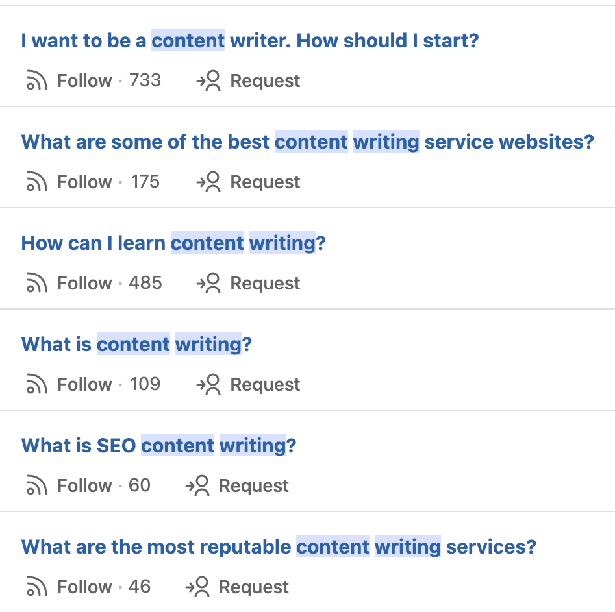Image resolution: width=615 pixels, height=612 pixels.
Task: Open 'most reputable content writing services' question
Action: (x=279, y=547)
